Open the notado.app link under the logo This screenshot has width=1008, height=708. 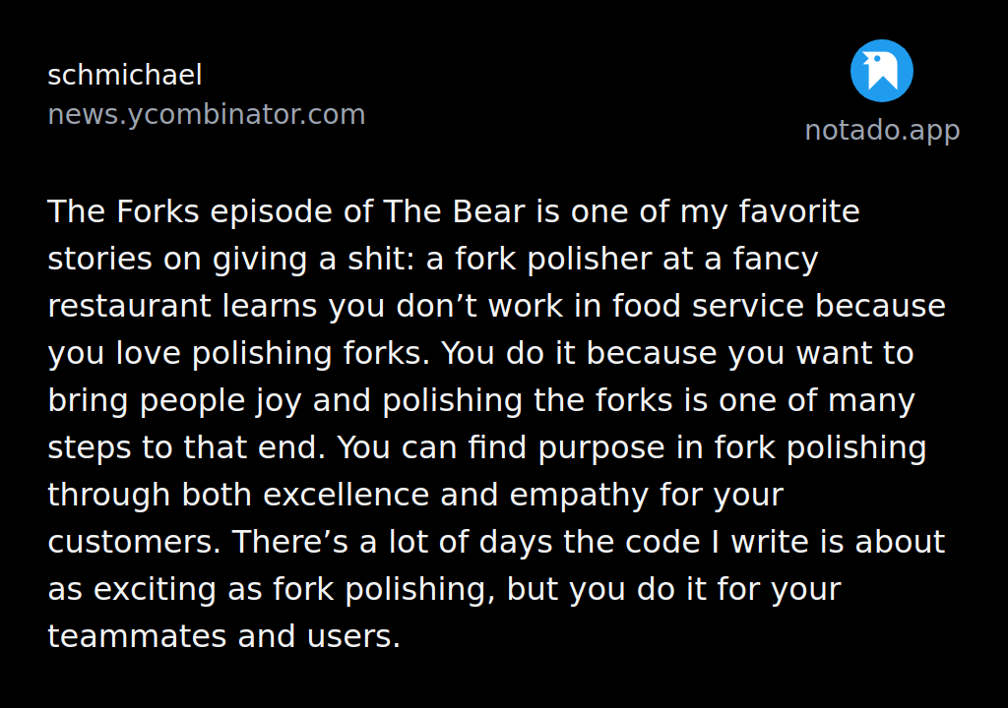(881, 130)
